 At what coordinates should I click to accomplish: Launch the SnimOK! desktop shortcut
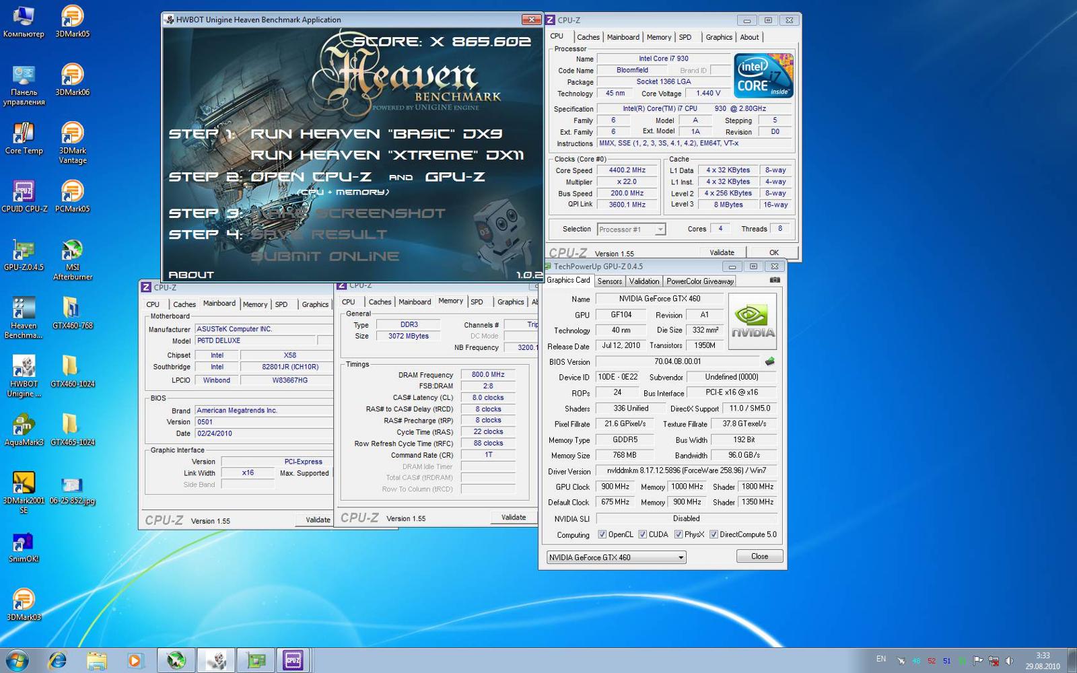pos(24,547)
